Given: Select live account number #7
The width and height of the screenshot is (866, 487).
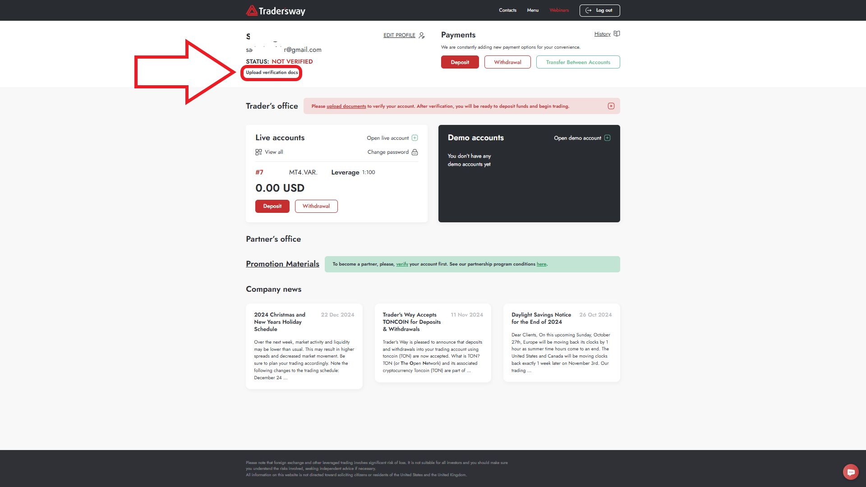Looking at the screenshot, I should [x=259, y=172].
